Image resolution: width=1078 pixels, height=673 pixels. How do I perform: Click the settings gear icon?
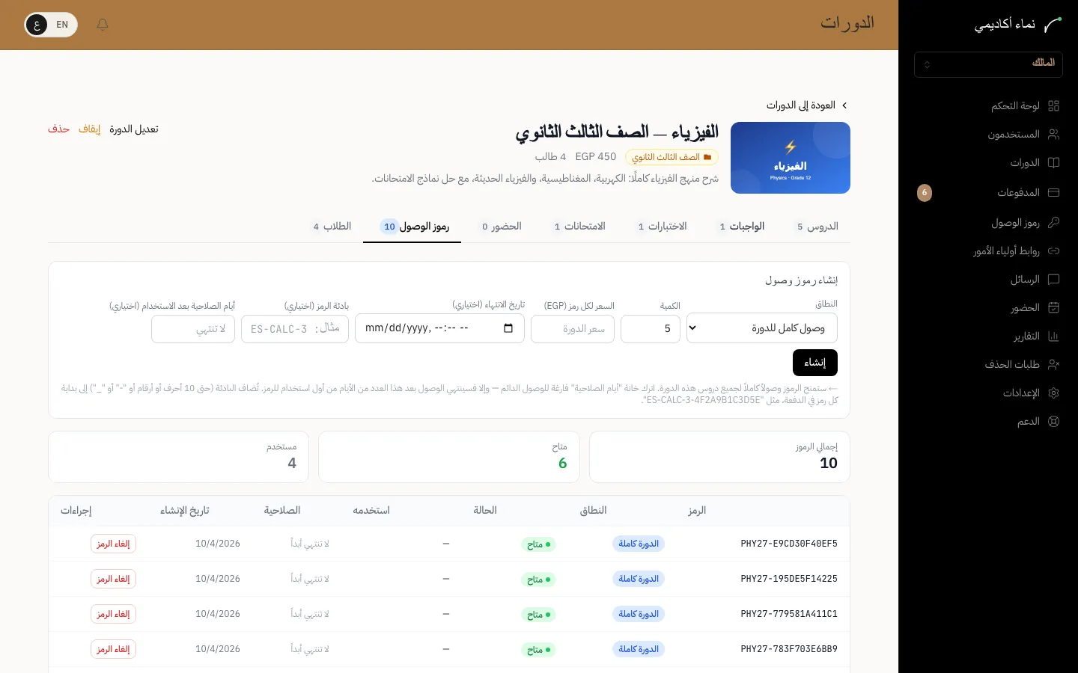1053,393
